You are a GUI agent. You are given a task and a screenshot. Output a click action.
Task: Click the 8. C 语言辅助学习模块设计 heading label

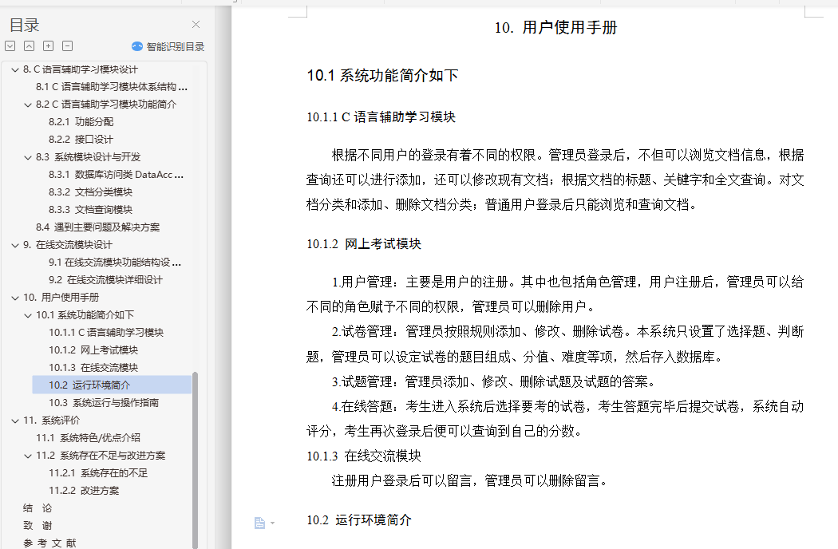pos(80,69)
